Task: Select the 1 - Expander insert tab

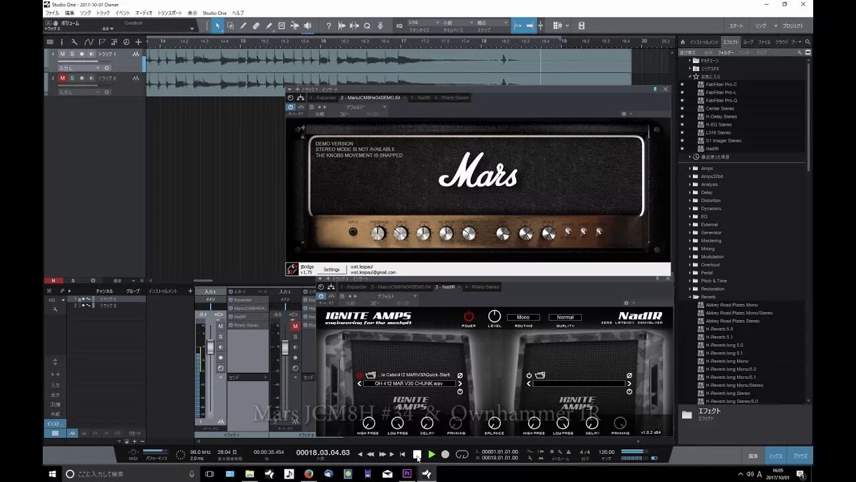Action: click(x=324, y=98)
